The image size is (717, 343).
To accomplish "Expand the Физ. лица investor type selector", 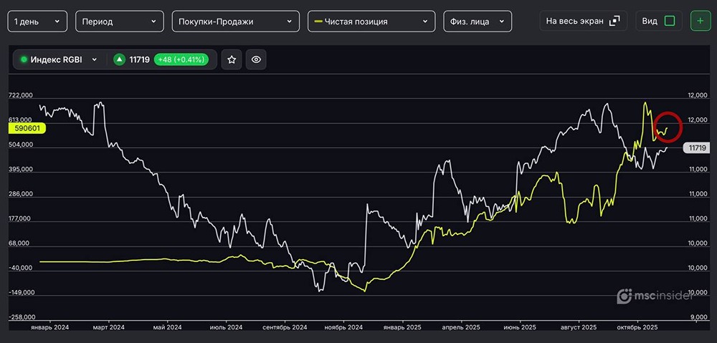I will pos(478,21).
